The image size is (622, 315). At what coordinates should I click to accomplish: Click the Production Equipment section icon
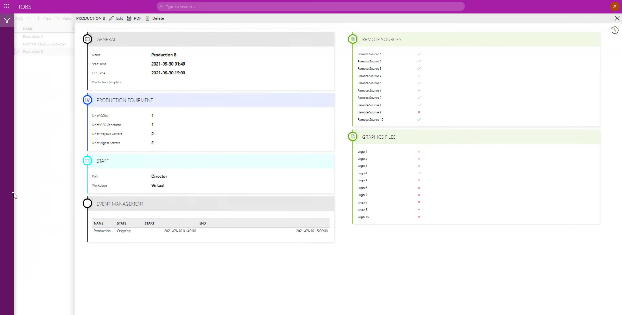[87, 100]
